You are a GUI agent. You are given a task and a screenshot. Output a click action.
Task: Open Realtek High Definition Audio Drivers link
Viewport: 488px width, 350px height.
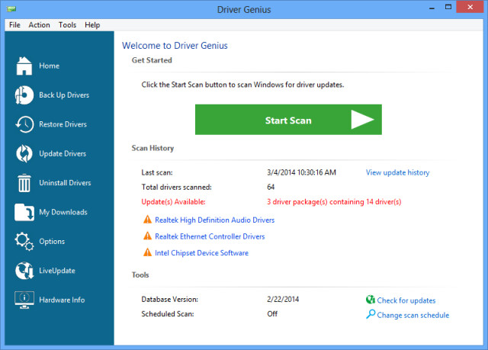click(x=215, y=220)
